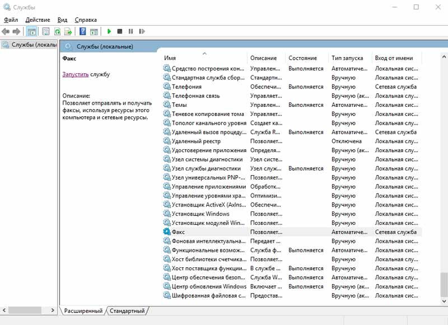This screenshot has width=448, height=325.
Task: Click gear icon of Тополог канального уровня
Action: (x=167, y=123)
